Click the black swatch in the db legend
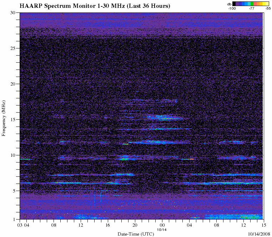 point(234,4)
